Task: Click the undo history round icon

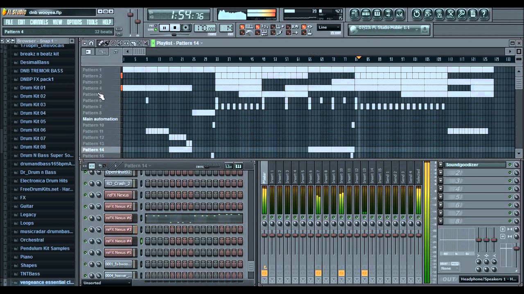Action: (x=417, y=14)
